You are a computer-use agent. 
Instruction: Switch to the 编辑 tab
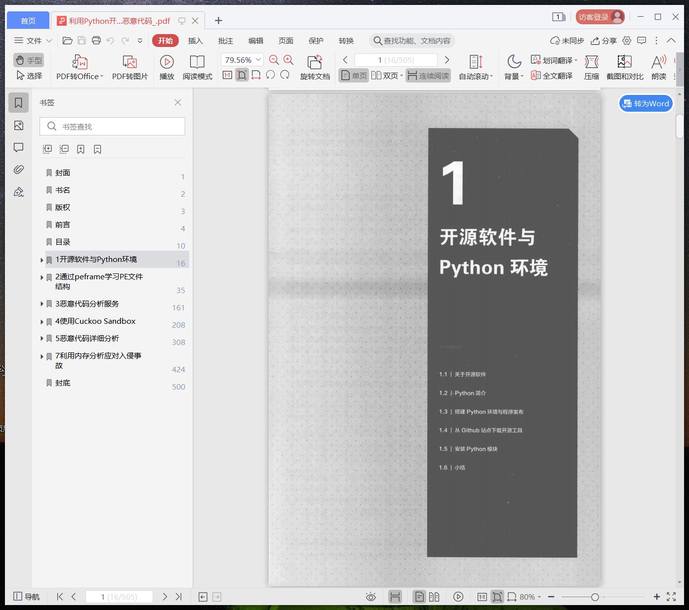[256, 41]
